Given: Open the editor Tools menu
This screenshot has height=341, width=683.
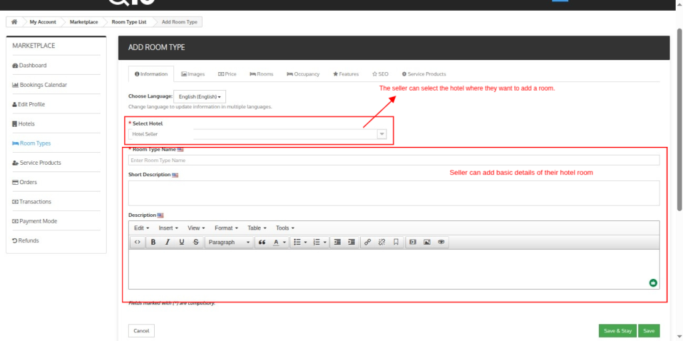Looking at the screenshot, I should click(285, 228).
